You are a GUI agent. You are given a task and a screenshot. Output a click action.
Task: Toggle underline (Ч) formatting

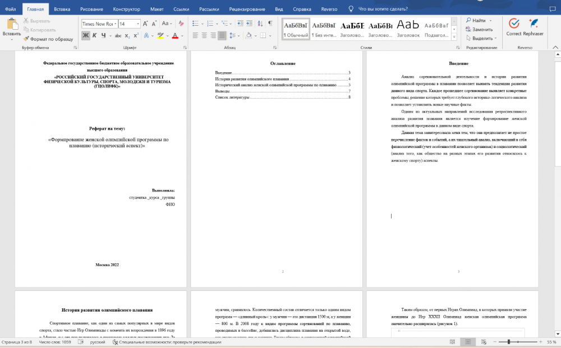pos(103,35)
